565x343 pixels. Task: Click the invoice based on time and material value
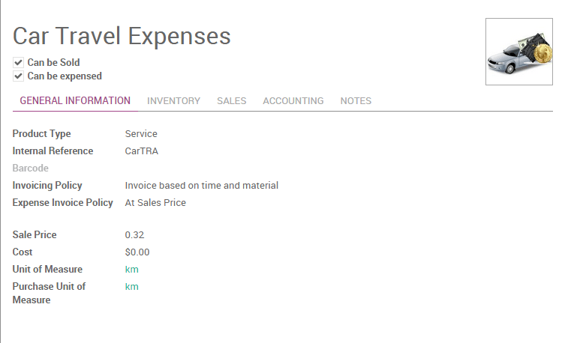[x=201, y=186]
